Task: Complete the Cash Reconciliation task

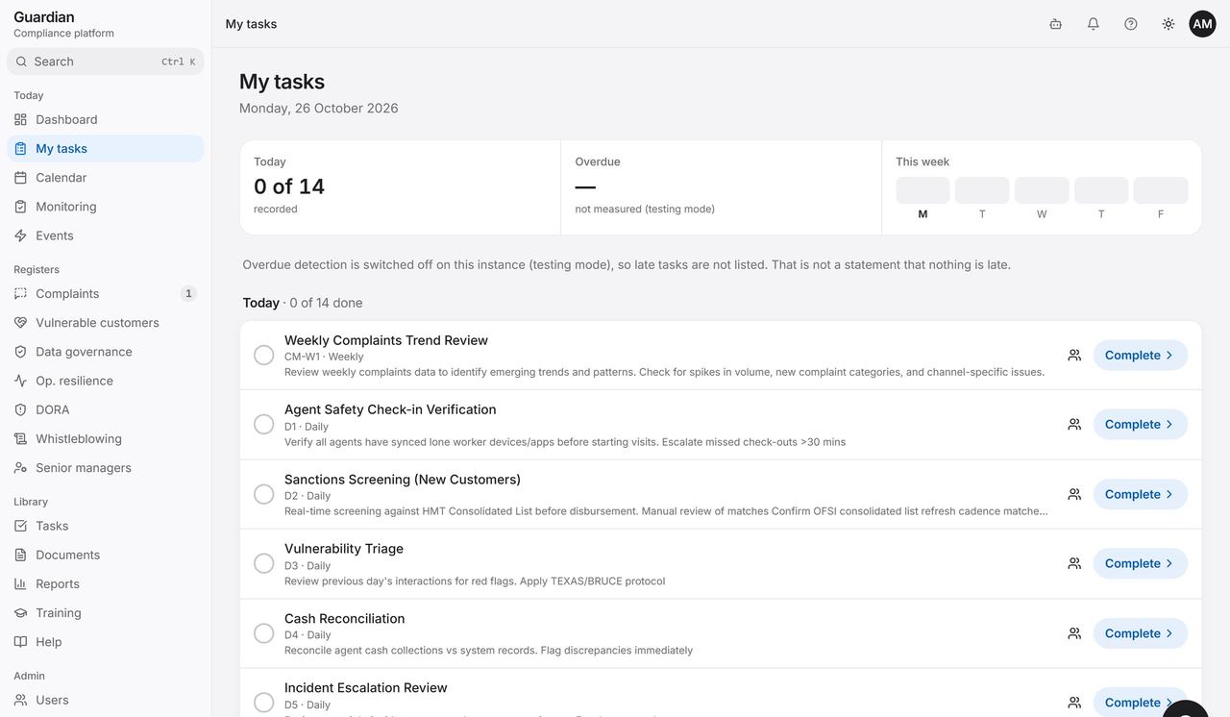Action: coord(1141,633)
